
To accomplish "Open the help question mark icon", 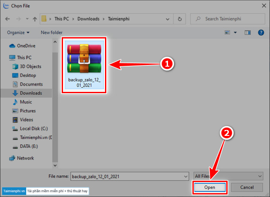I will click(x=260, y=32).
